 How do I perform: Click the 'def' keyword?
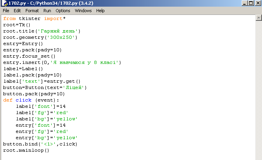[8, 100]
